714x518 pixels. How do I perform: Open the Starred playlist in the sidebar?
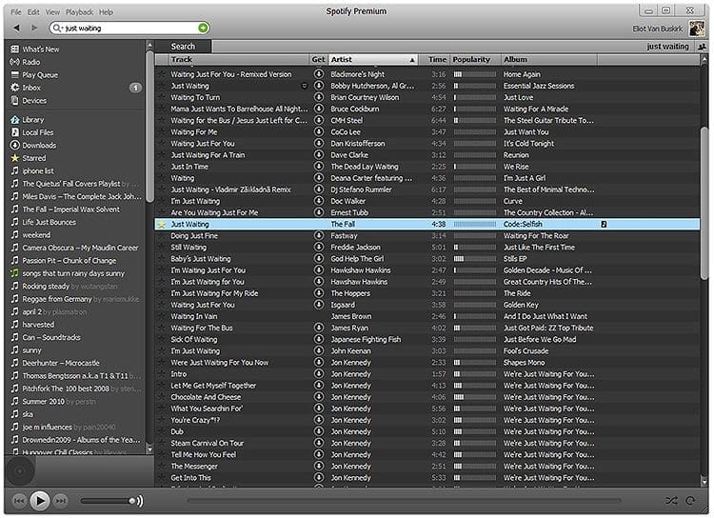pos(33,158)
